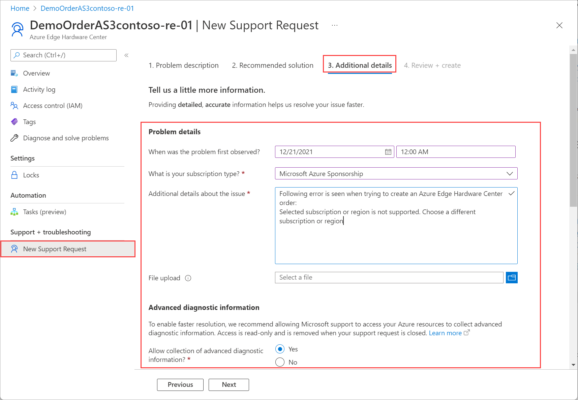Click the Diagnose and solve wrench icon

(14, 138)
